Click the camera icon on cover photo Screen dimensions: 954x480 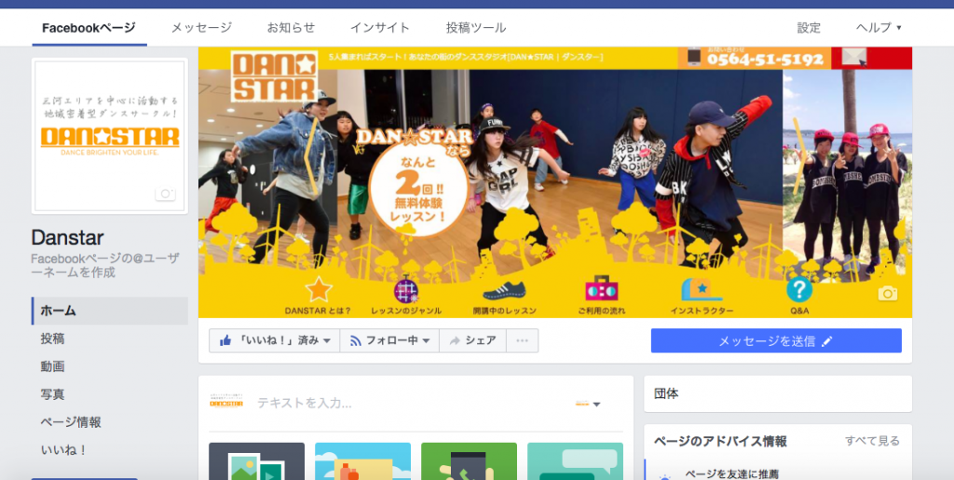click(x=888, y=294)
